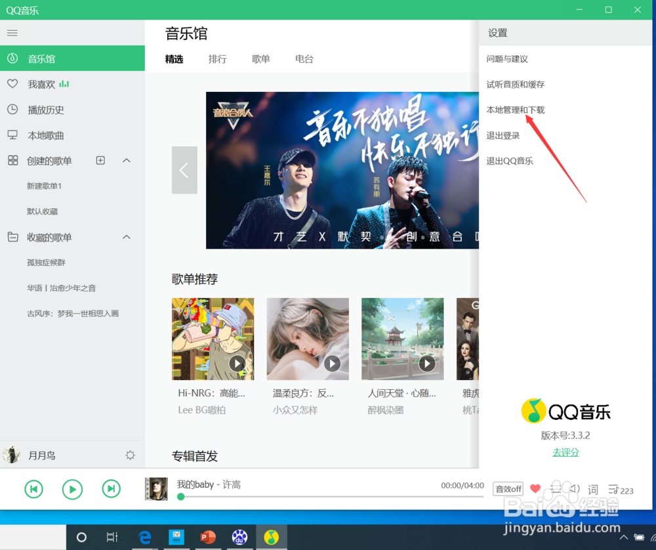Viewport: 656px width, 550px height.
Task: Open 古风序：梦我一世相思入画 playlist
Action: tap(73, 314)
